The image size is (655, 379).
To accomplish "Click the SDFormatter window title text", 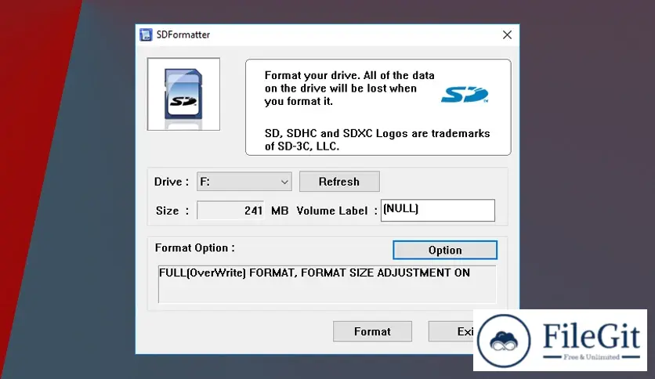I will [183, 34].
